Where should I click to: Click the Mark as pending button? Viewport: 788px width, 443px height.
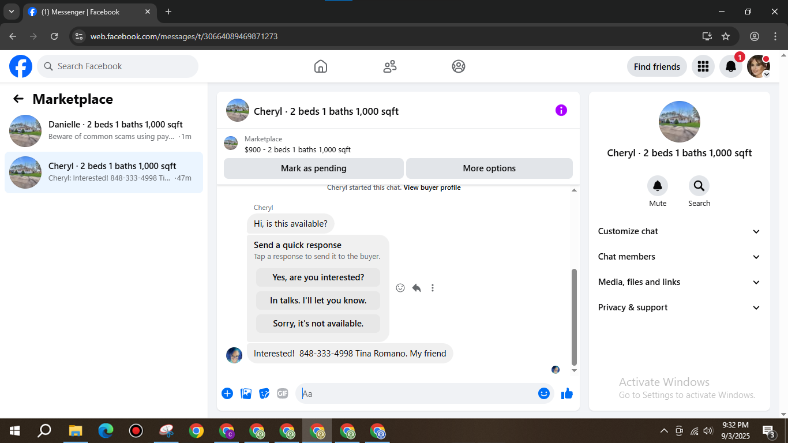coord(314,168)
